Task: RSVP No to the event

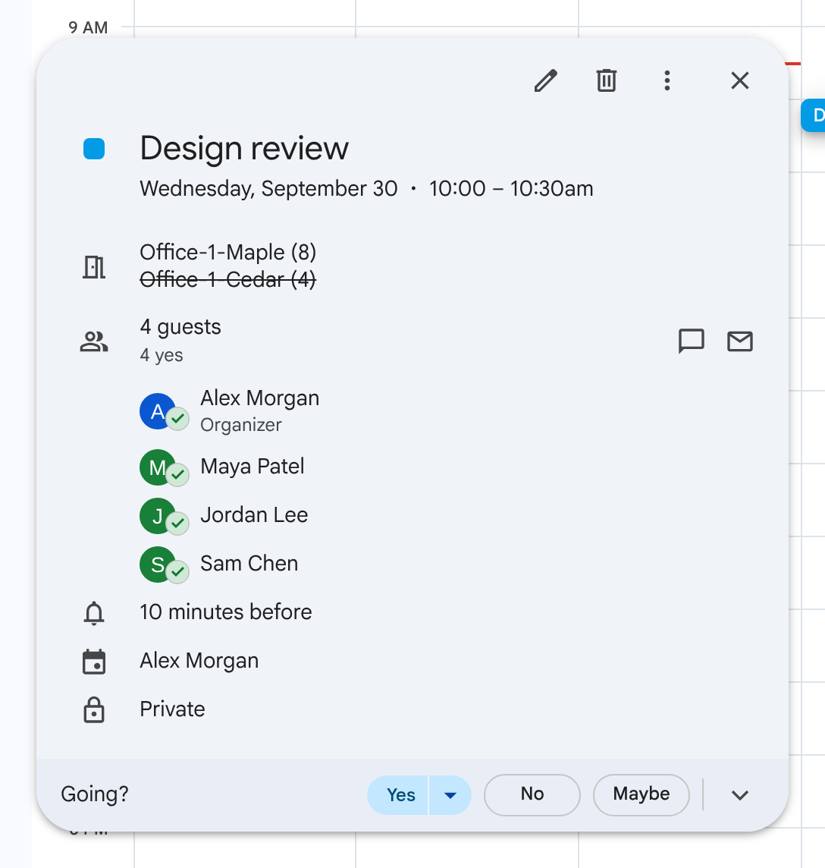Action: click(532, 795)
